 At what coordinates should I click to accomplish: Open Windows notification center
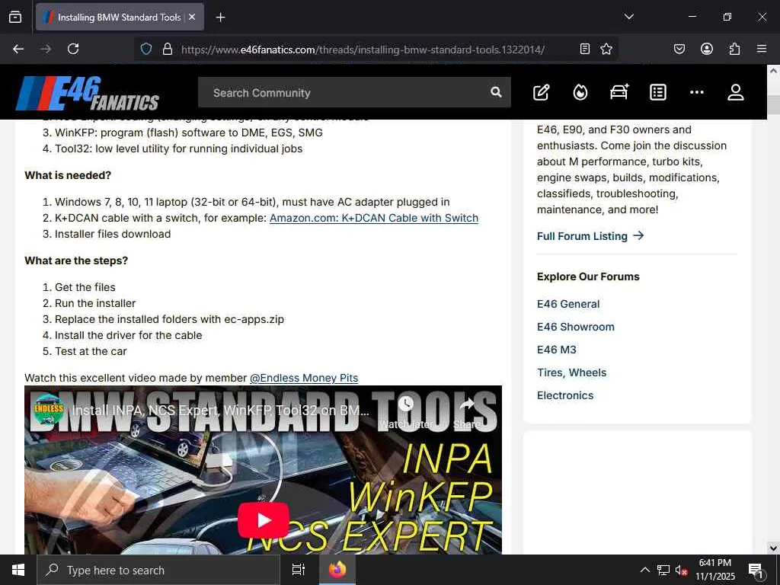tap(755, 570)
